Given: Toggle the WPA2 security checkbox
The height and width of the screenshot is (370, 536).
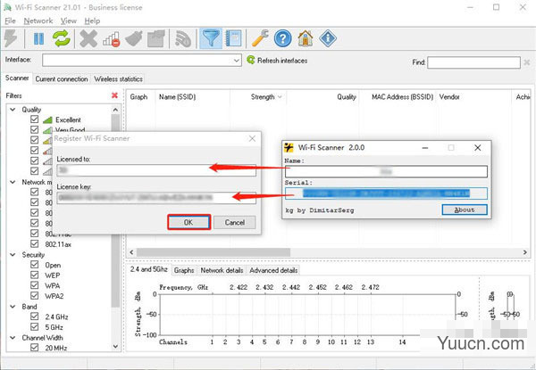Looking at the screenshot, I should point(34,295).
